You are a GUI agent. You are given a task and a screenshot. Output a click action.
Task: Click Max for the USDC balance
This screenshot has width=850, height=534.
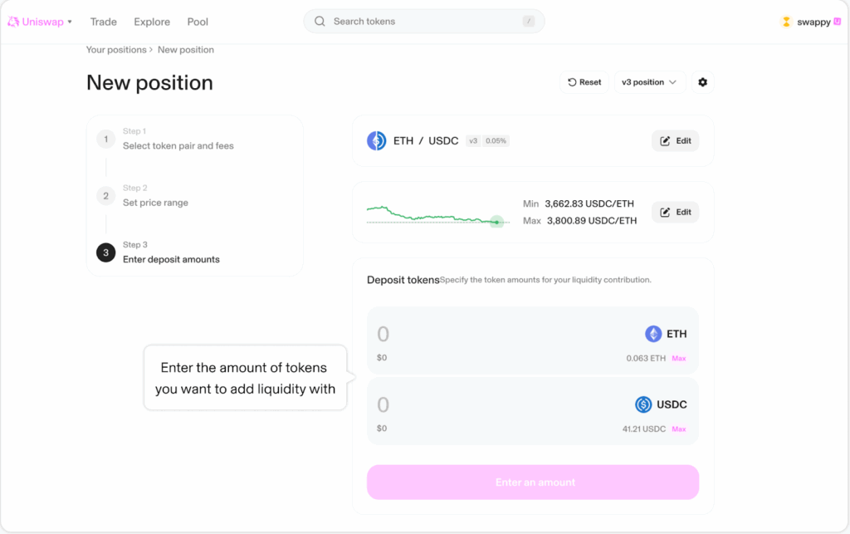click(678, 429)
